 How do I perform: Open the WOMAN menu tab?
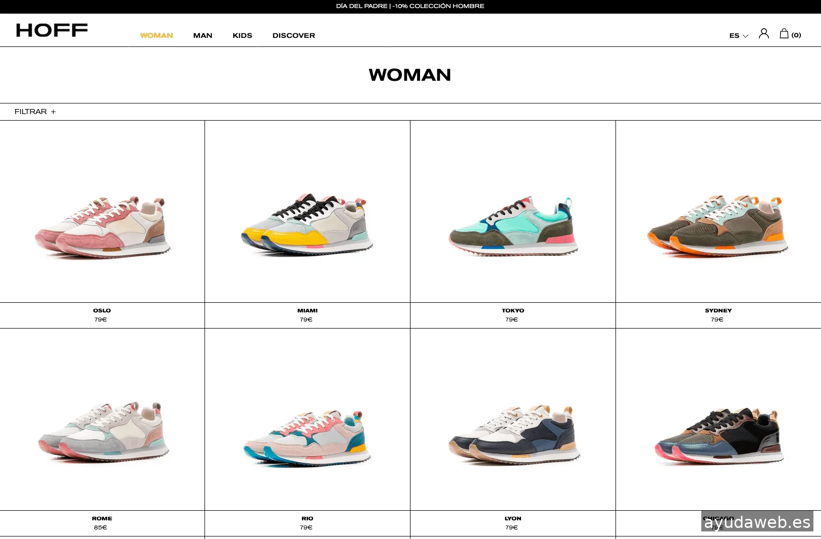tap(157, 35)
